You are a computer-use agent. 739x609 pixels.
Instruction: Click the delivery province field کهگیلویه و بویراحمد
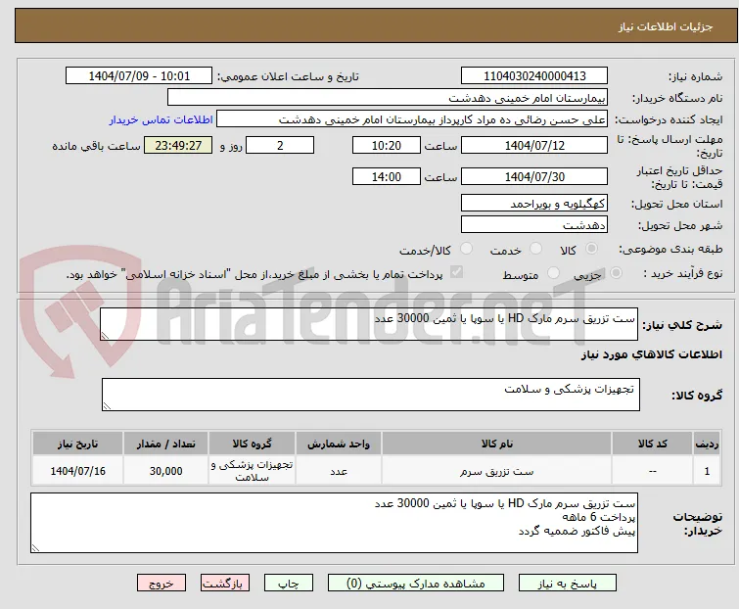(x=534, y=203)
